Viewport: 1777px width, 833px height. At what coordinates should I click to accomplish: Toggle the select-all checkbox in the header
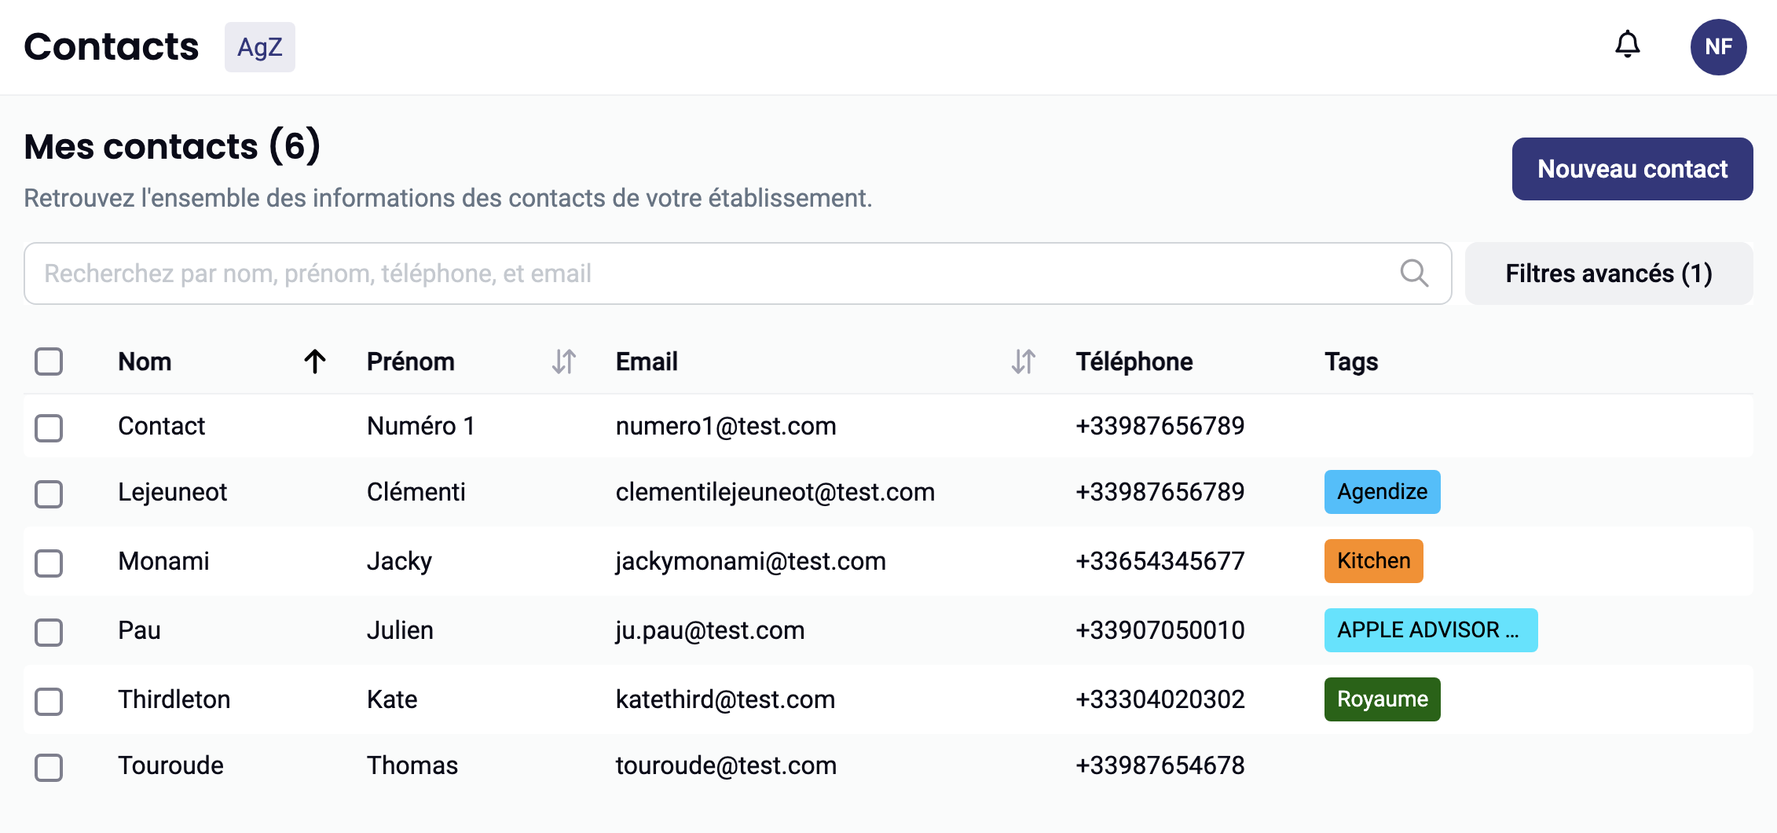point(49,361)
